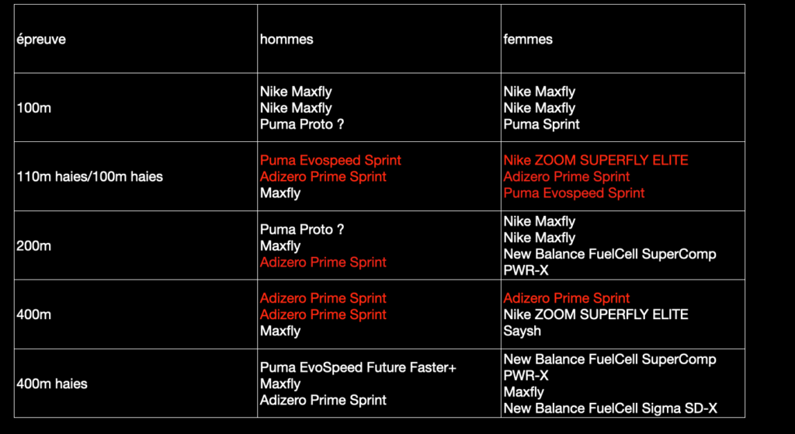
Task: Select the "hommes" column header
Action: coord(286,40)
